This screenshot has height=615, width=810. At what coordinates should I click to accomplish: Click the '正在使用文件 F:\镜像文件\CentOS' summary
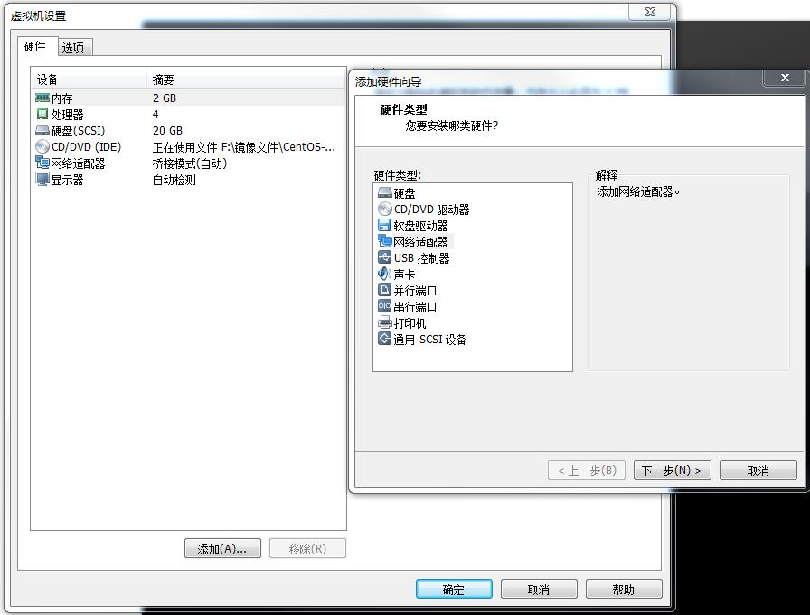244,147
